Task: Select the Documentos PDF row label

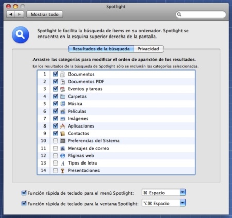Action: pos(86,82)
